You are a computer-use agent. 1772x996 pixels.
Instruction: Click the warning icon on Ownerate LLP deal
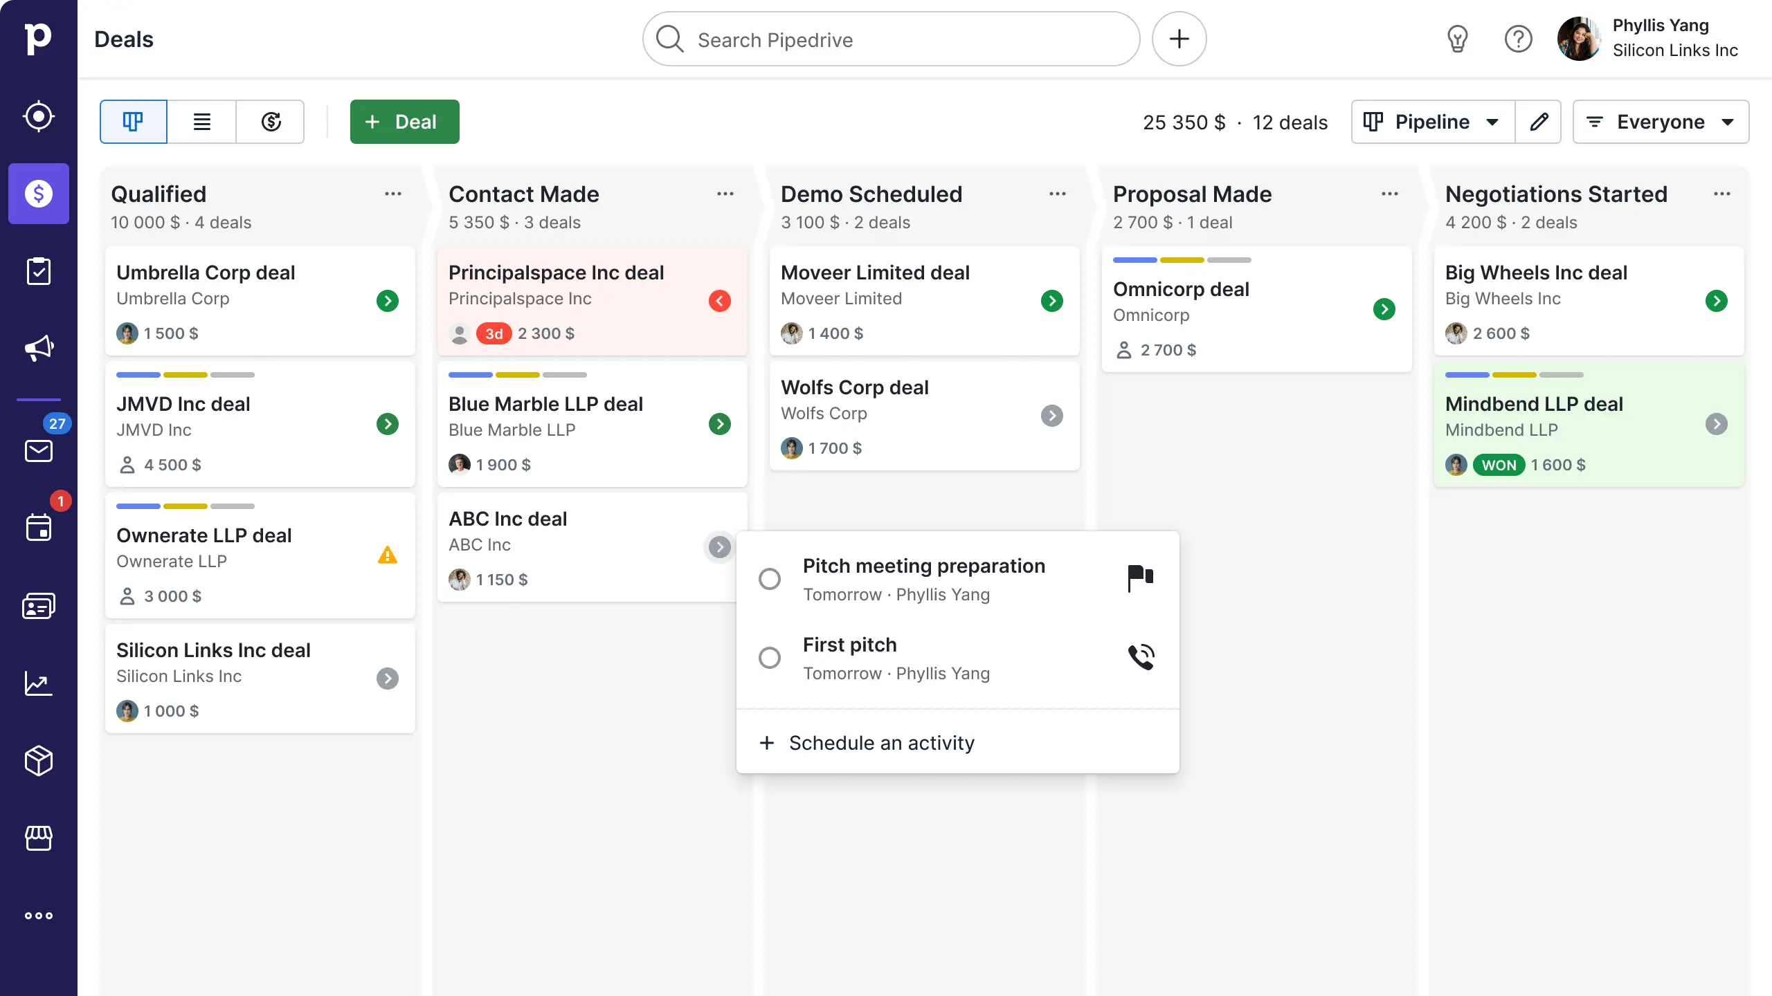coord(387,555)
